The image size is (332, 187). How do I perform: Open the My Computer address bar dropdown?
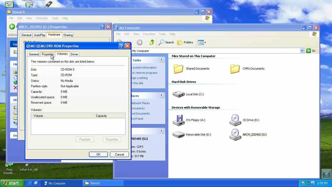pos(302,51)
